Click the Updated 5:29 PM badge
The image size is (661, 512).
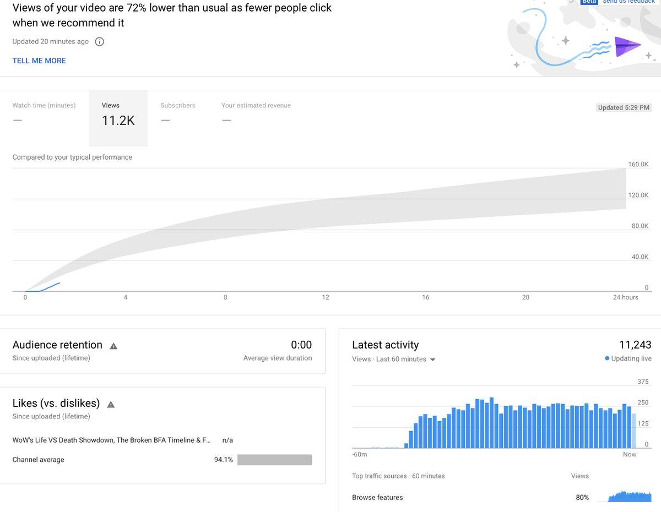[x=624, y=107]
